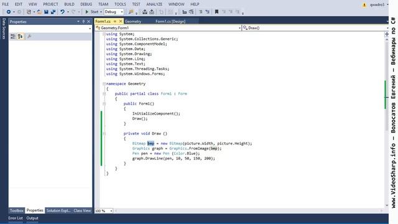This screenshot has width=398, height=224.
Task: Click the split editor handle above the vertical scrollbar
Action: point(387,34)
